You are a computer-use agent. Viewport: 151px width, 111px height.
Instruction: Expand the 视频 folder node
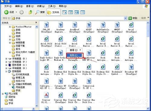(x=10, y=36)
